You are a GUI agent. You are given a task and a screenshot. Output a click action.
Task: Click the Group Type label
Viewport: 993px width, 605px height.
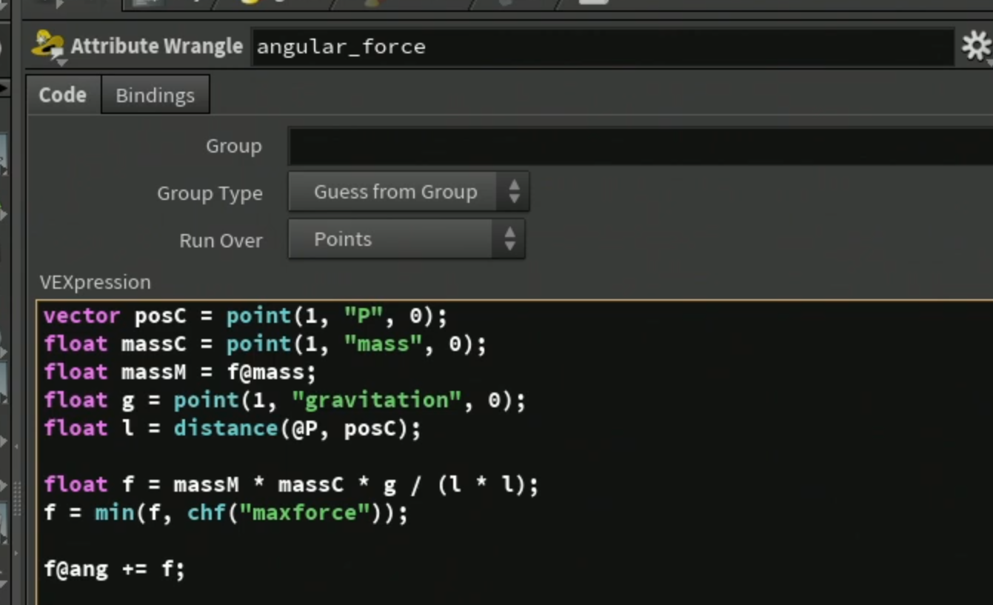(x=210, y=193)
